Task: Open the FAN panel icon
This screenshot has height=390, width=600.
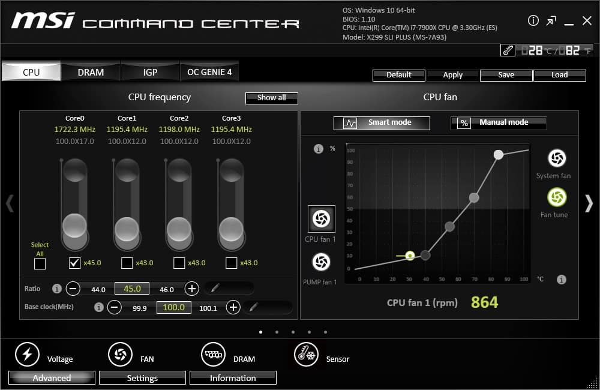Action: click(120, 355)
